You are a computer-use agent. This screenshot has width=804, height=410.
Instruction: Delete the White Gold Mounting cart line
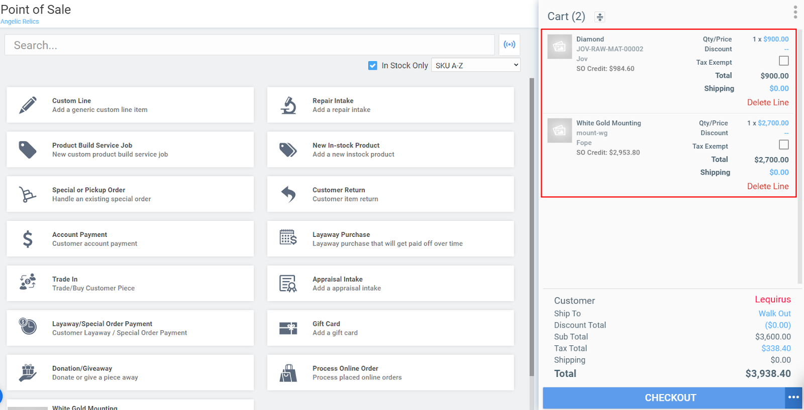pos(768,186)
